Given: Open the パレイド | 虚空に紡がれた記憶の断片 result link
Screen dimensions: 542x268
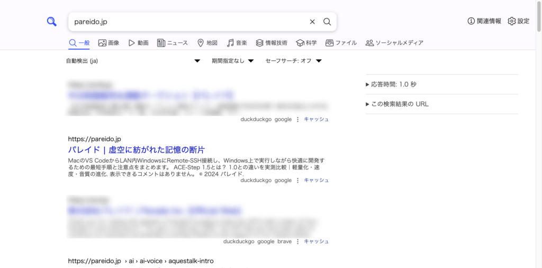Looking at the screenshot, I should 136,150.
